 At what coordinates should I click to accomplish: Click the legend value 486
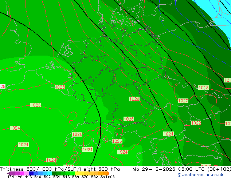[x=19, y=177]
